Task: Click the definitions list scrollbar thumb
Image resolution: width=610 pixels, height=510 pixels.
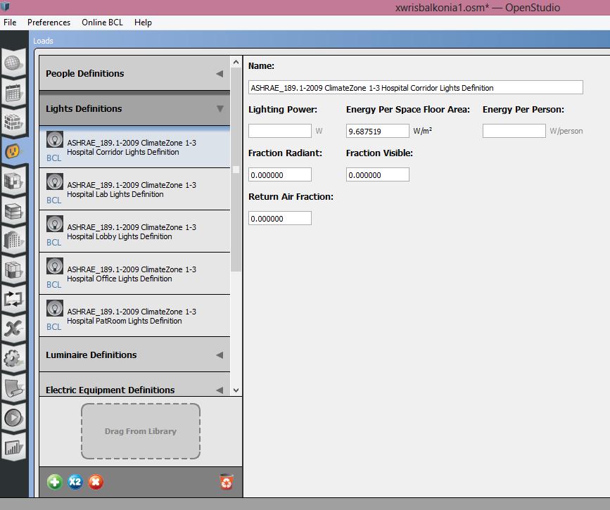Action: pos(236,170)
